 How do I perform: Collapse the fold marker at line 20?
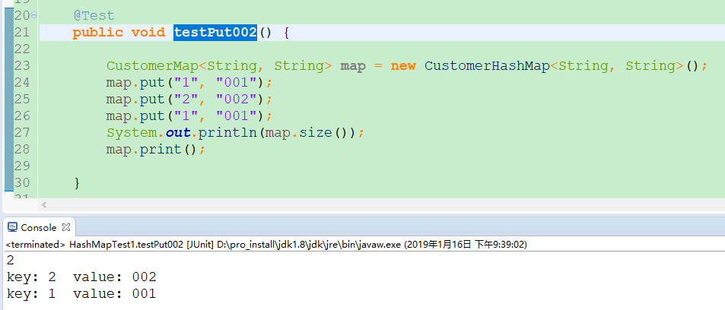pos(33,16)
